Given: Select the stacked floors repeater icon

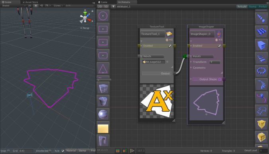Looking at the screenshot, I should (261, 45).
